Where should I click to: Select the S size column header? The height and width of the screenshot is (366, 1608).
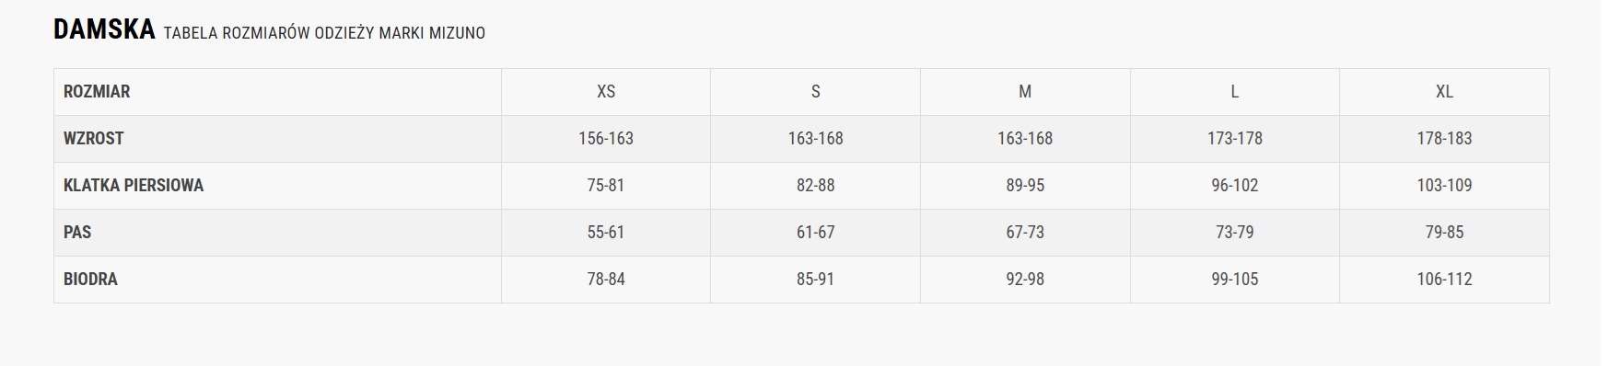click(815, 92)
